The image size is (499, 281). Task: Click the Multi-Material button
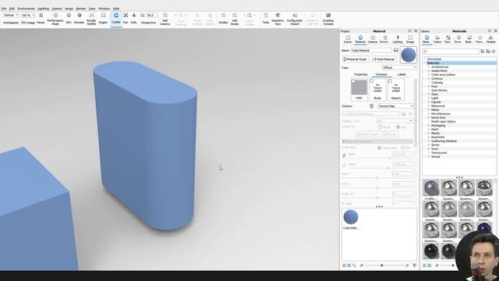pos(384,59)
